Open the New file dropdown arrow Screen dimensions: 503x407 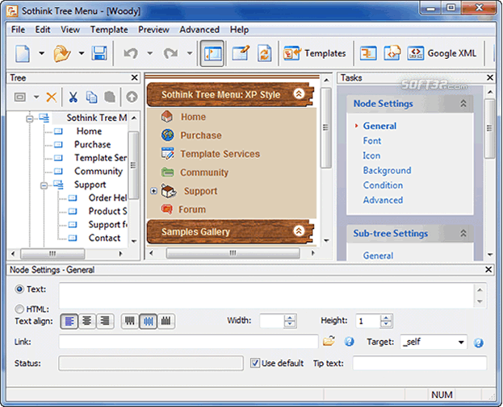point(41,53)
